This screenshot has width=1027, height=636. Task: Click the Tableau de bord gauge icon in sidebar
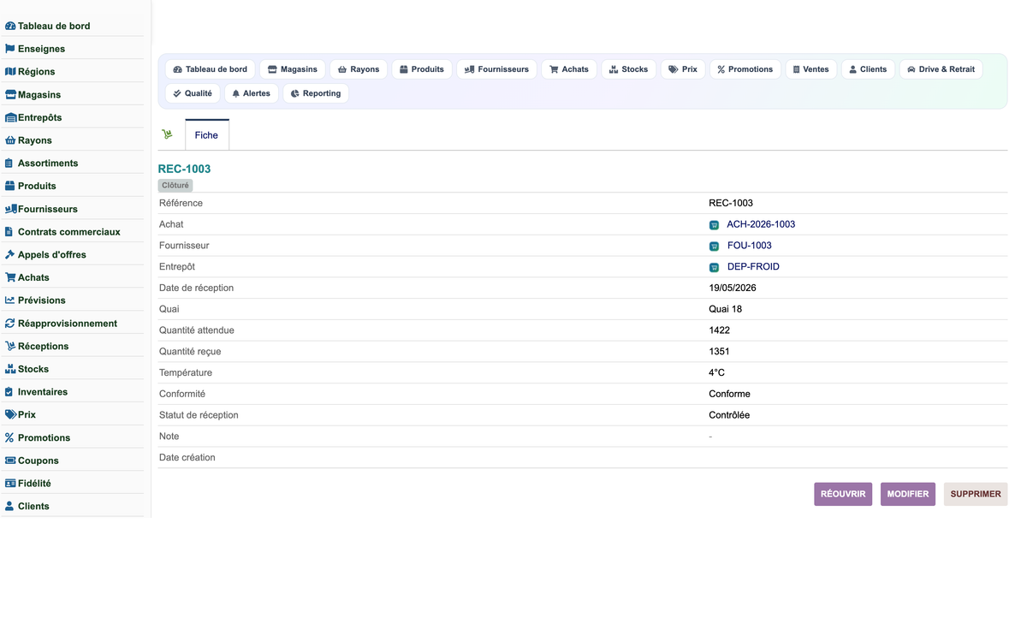point(10,27)
